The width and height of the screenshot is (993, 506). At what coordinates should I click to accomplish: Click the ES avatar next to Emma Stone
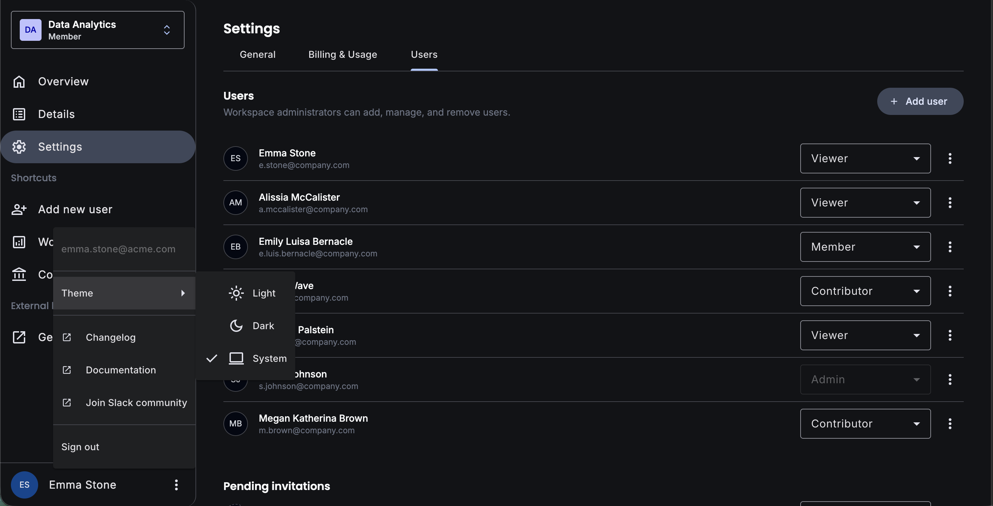[24, 485]
